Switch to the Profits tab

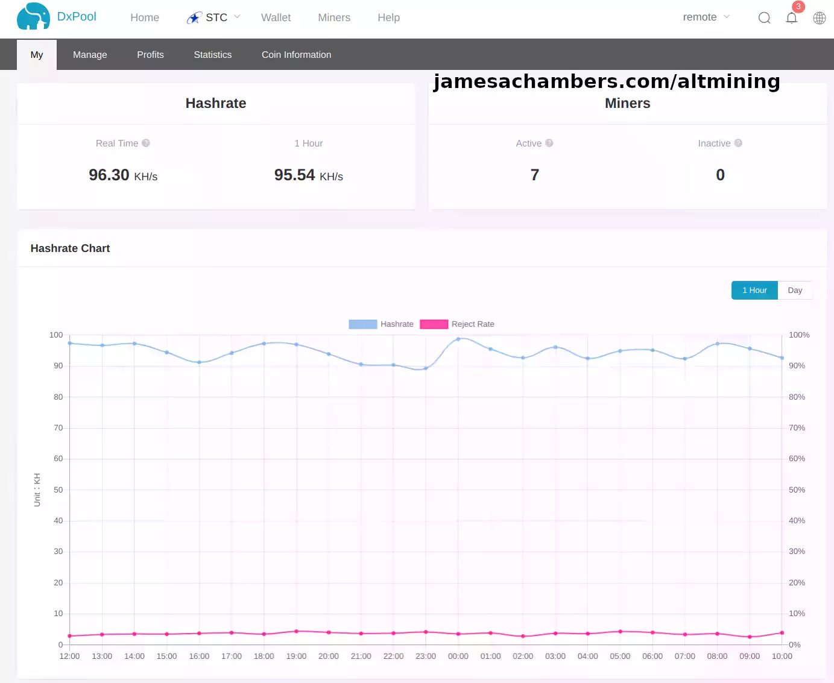(150, 55)
